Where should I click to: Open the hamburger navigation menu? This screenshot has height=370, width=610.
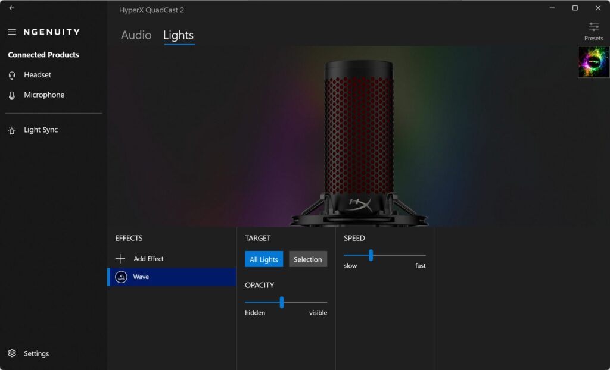(12, 32)
